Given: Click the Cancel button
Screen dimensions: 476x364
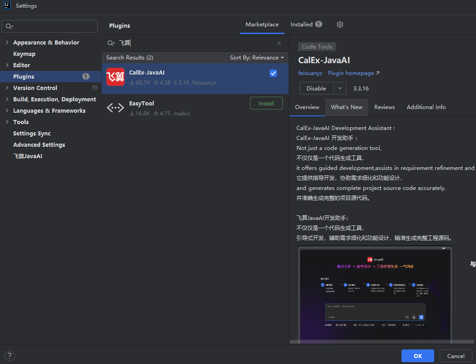Looking at the screenshot, I should [x=456, y=356].
